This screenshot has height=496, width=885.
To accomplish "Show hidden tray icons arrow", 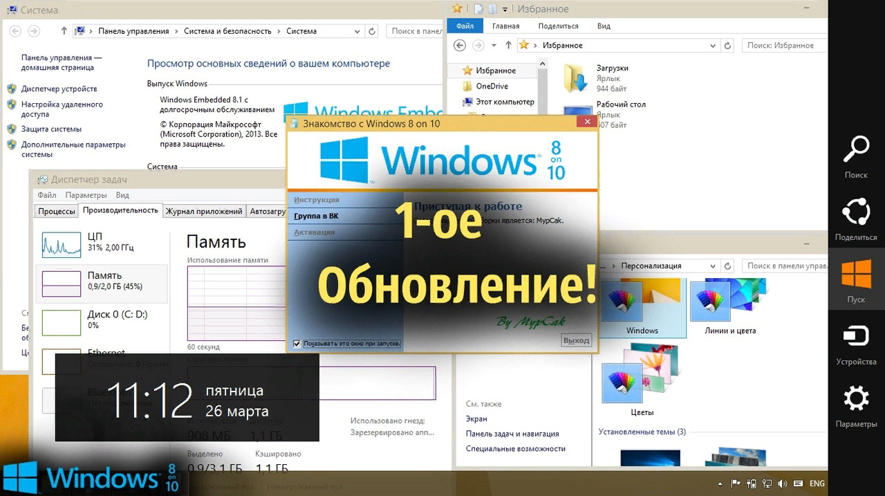I will tap(720, 484).
